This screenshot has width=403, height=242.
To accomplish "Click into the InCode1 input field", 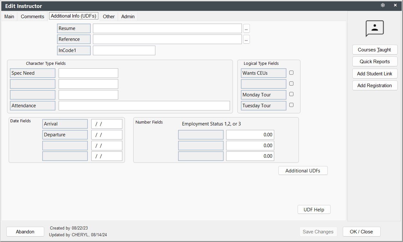I will click(124, 50).
